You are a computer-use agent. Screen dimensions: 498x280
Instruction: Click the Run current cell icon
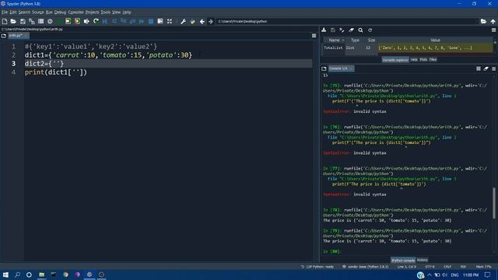tap(68, 21)
